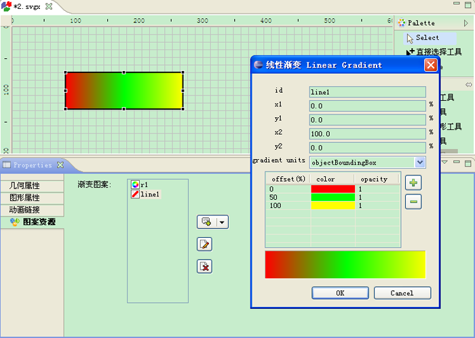This screenshot has width=475, height=338.
Task: Click the color column header
Action: click(x=332, y=179)
